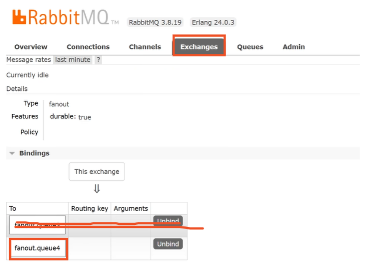Switch to the Connections tab
The image size is (370, 266).
(x=88, y=47)
